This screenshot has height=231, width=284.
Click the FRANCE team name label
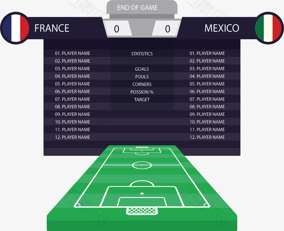(x=52, y=28)
